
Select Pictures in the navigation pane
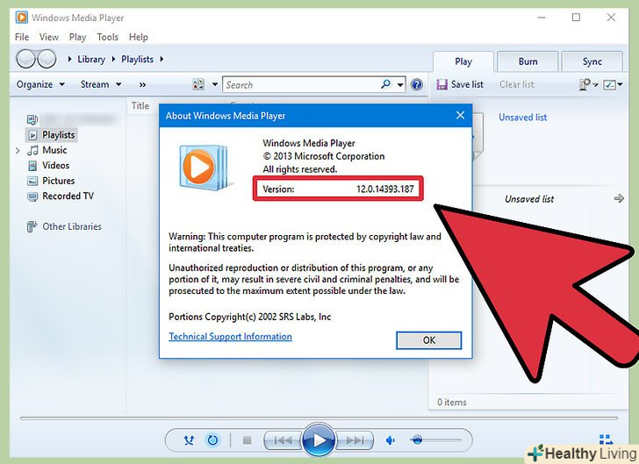51,181
